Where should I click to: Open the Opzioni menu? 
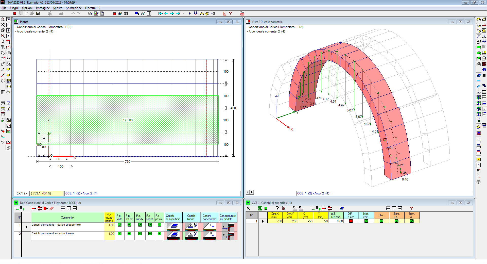pos(27,8)
